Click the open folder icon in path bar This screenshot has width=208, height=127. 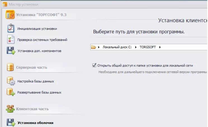click(x=94, y=47)
